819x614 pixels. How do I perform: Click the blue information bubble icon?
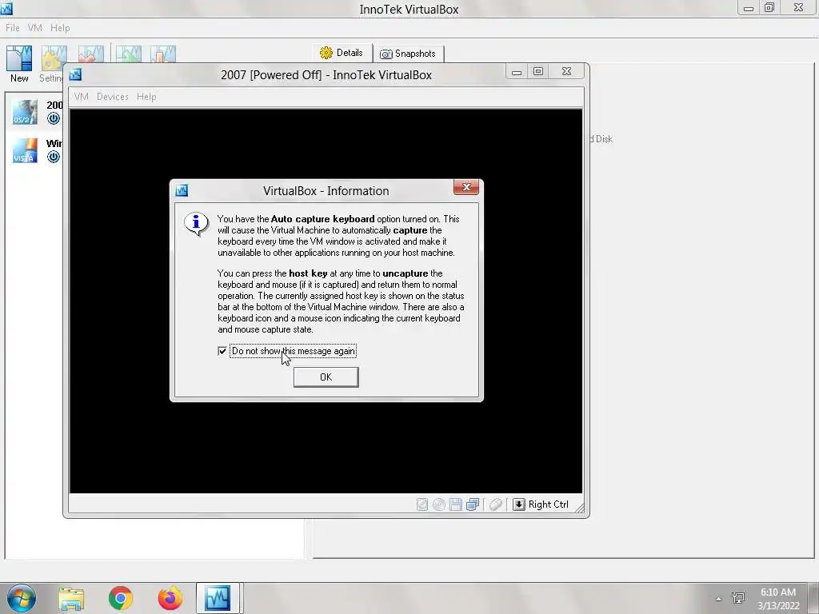[197, 225]
